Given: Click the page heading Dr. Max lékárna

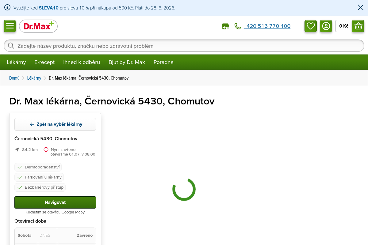Looking at the screenshot, I should coord(112,101).
